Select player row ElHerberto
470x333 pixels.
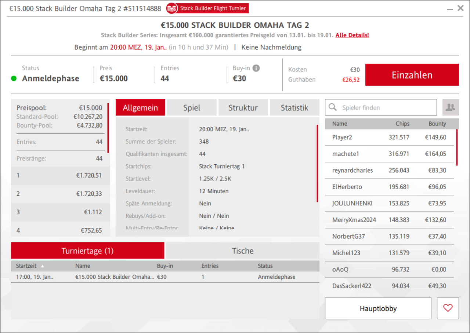[x=389, y=187]
